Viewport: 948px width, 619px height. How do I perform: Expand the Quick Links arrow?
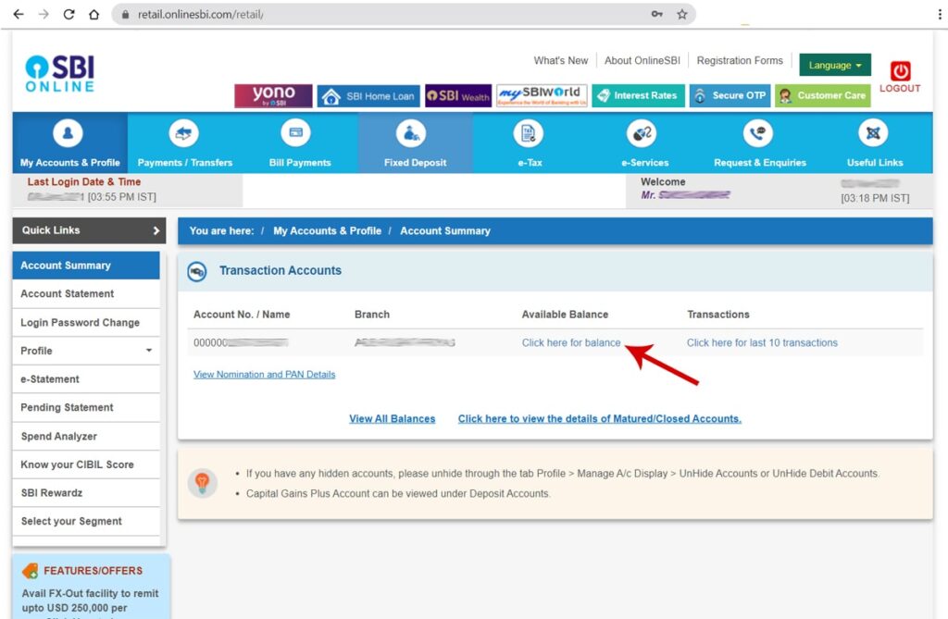156,230
